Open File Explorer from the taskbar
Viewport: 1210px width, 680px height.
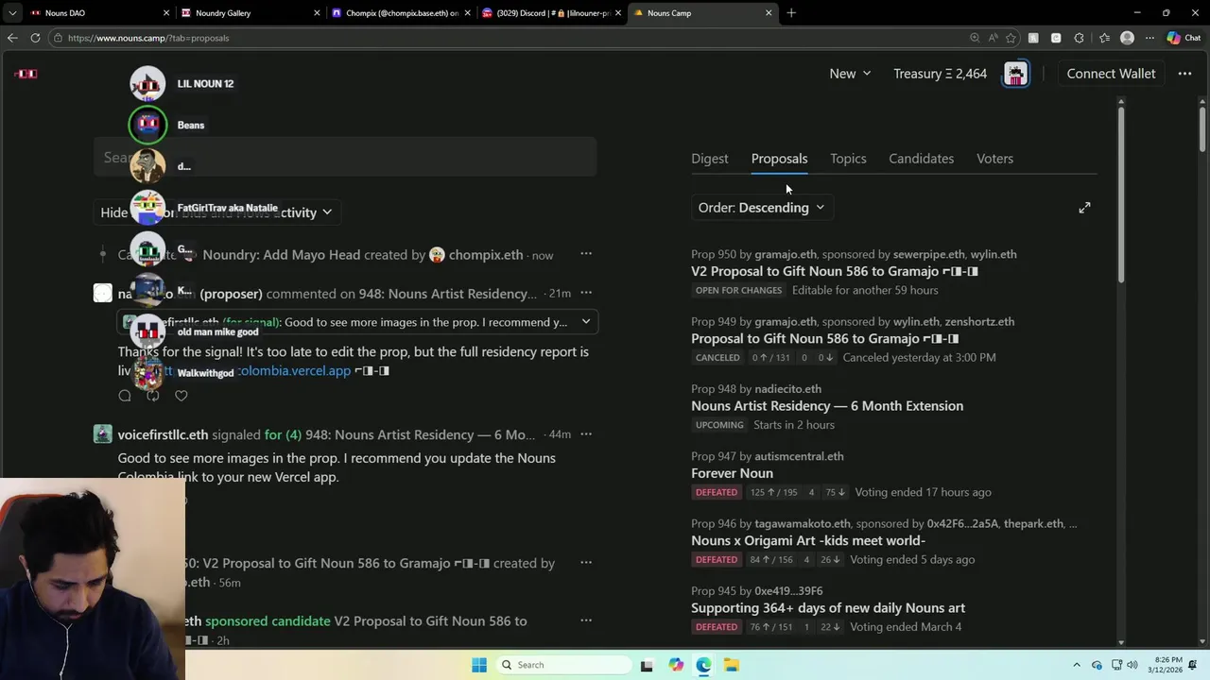pos(731,665)
